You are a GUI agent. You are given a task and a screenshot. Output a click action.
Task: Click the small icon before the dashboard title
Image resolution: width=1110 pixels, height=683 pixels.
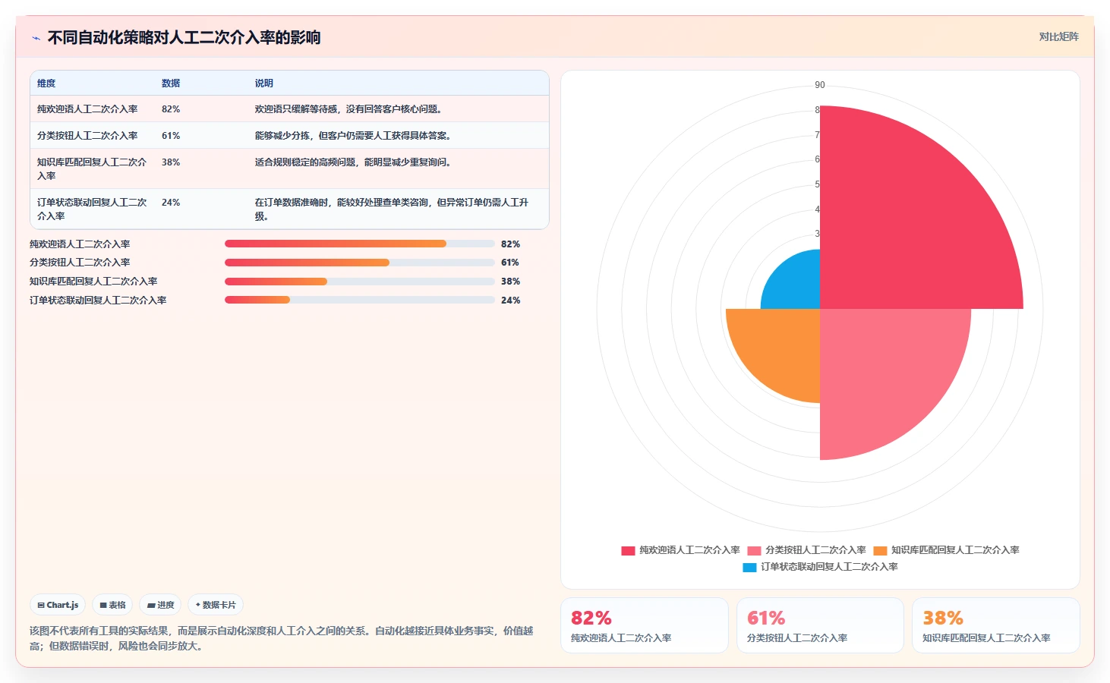point(36,38)
